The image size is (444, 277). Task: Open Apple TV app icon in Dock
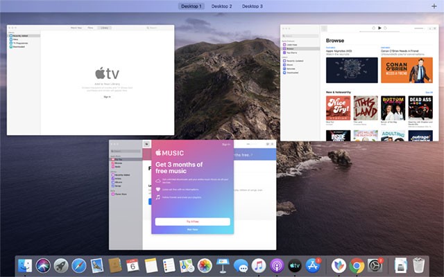pyautogui.click(x=294, y=266)
